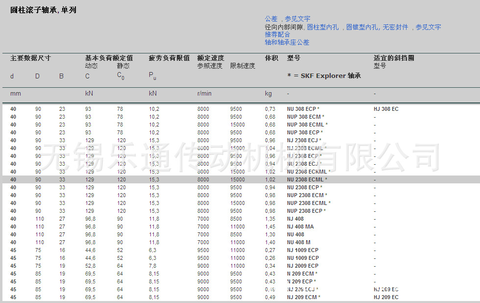Click the 限制速度 sub-header

pos(242,66)
